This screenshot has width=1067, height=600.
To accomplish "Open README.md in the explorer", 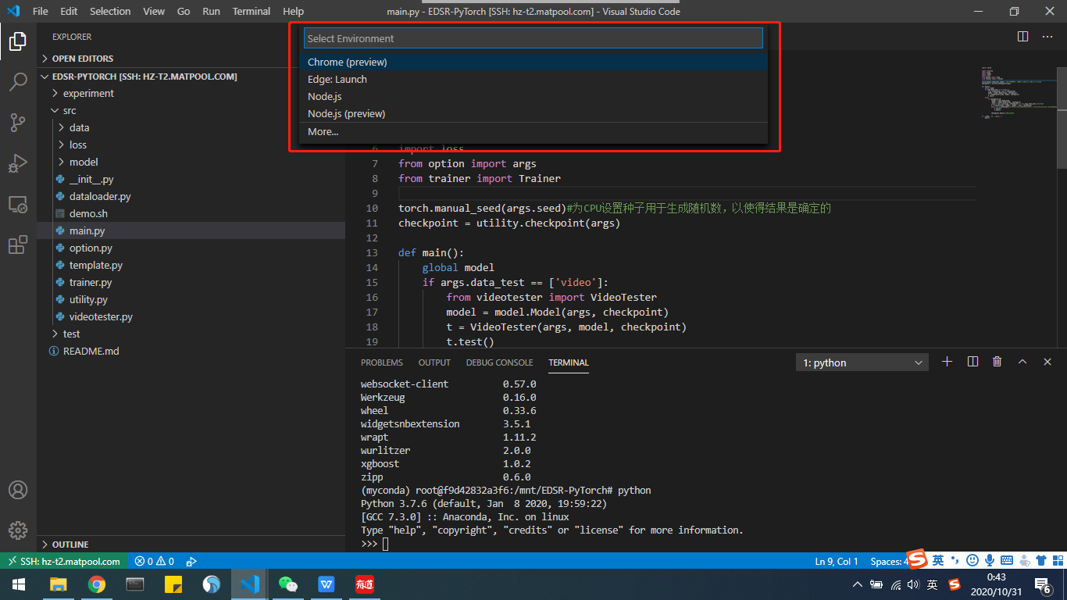I will tap(191, 351).
